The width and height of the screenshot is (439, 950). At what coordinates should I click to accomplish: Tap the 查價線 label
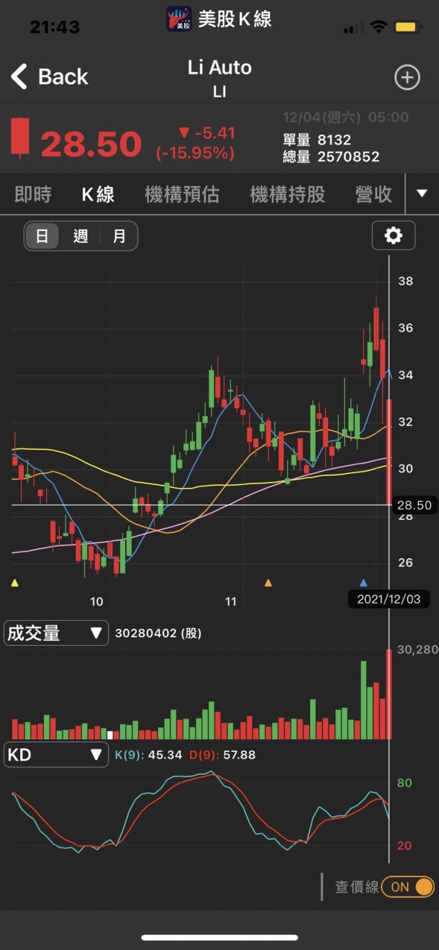pos(357,887)
